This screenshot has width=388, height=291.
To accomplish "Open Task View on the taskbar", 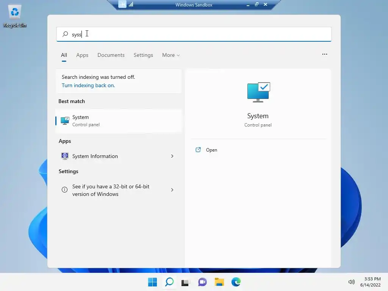I will pos(185,282).
